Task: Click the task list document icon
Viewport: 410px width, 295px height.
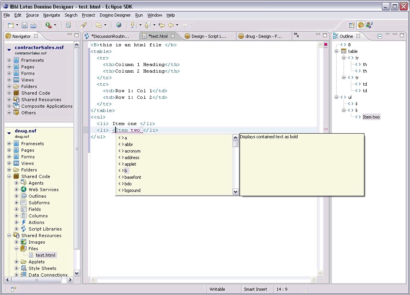Action: [68, 25]
